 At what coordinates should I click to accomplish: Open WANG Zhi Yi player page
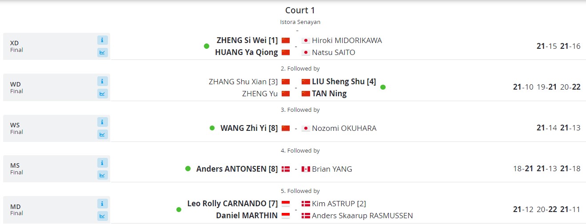[249, 128]
